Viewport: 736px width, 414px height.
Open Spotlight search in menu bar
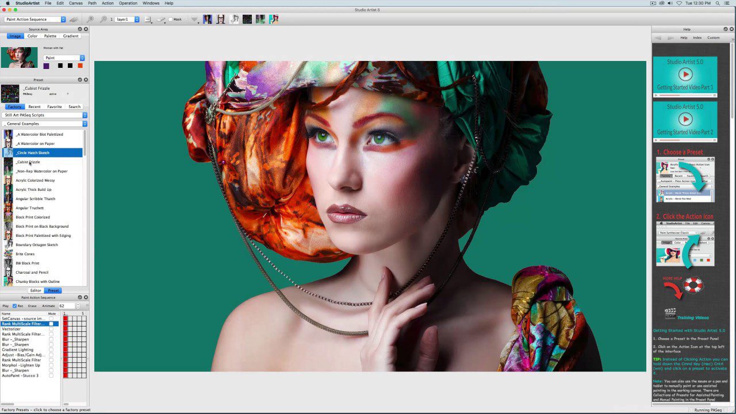(718, 3)
